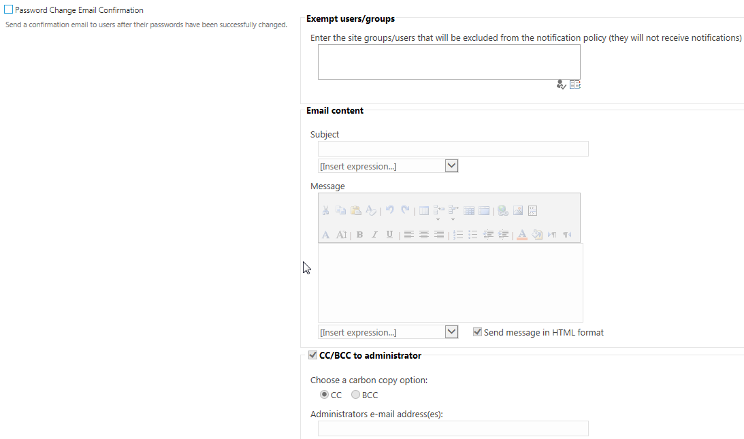Image resolution: width=744 pixels, height=439 pixels.
Task: Click the numbered list icon
Action: tap(458, 235)
